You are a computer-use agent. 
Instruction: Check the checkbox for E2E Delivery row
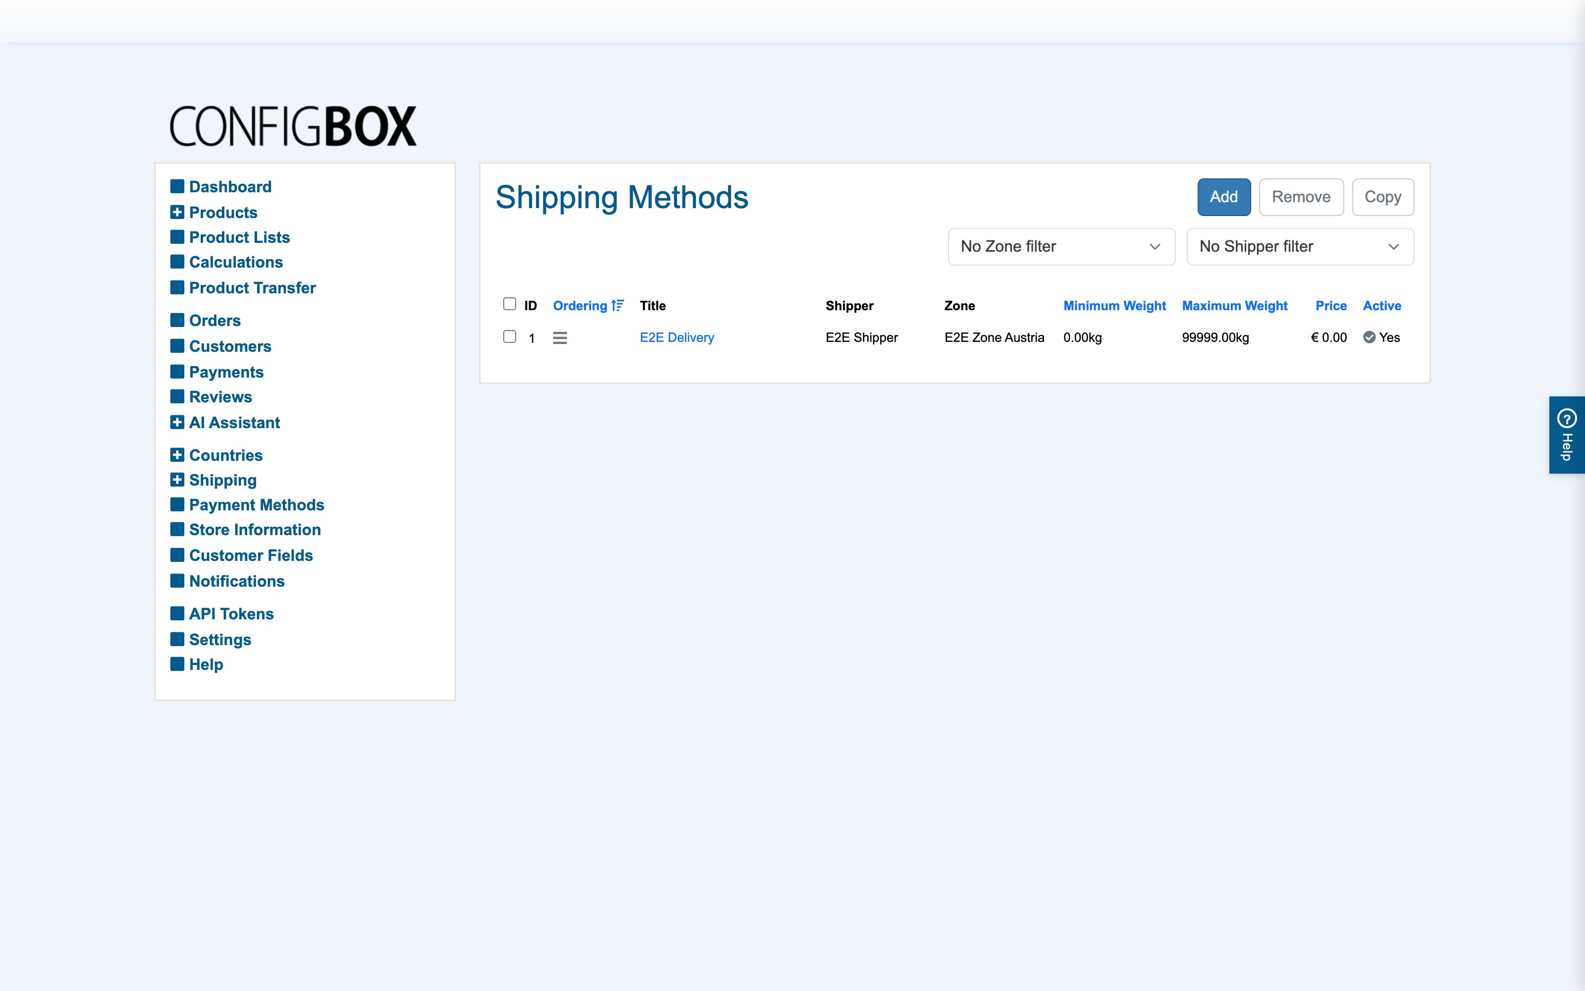pos(510,336)
